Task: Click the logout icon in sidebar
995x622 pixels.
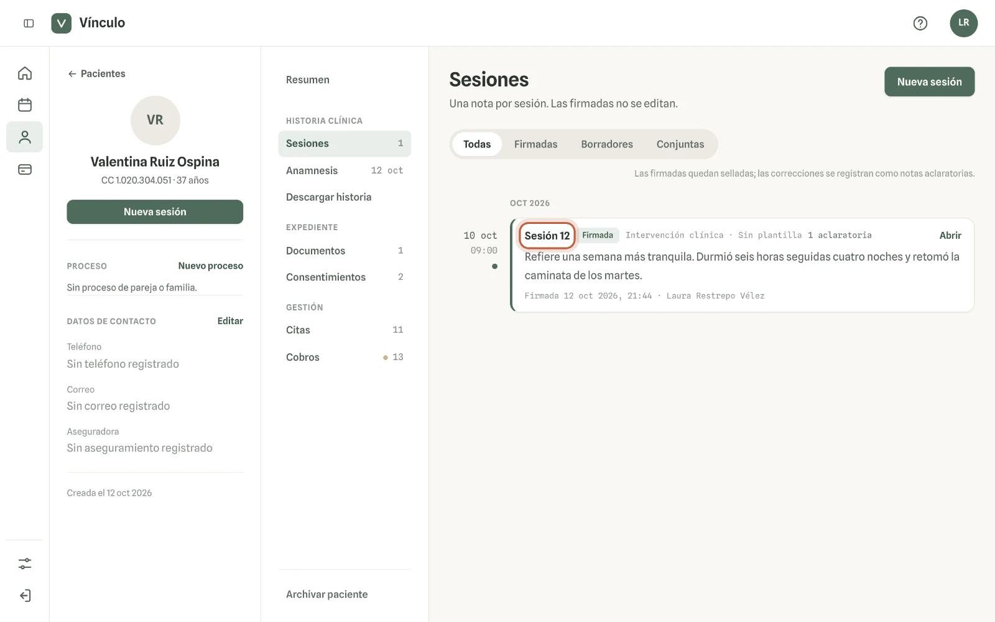Action: tap(25, 595)
